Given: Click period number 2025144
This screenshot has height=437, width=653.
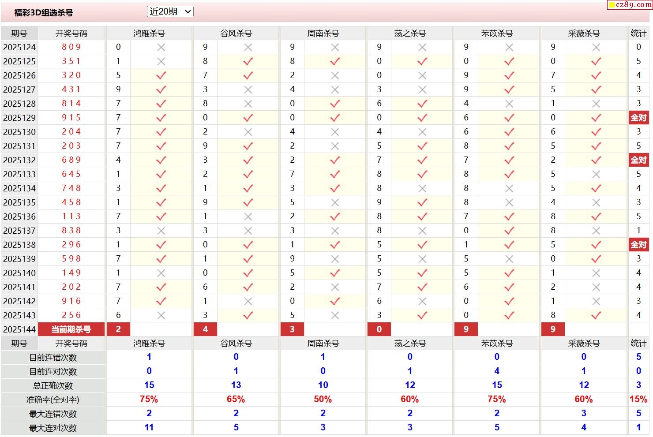Looking at the screenshot, I should (19, 329).
